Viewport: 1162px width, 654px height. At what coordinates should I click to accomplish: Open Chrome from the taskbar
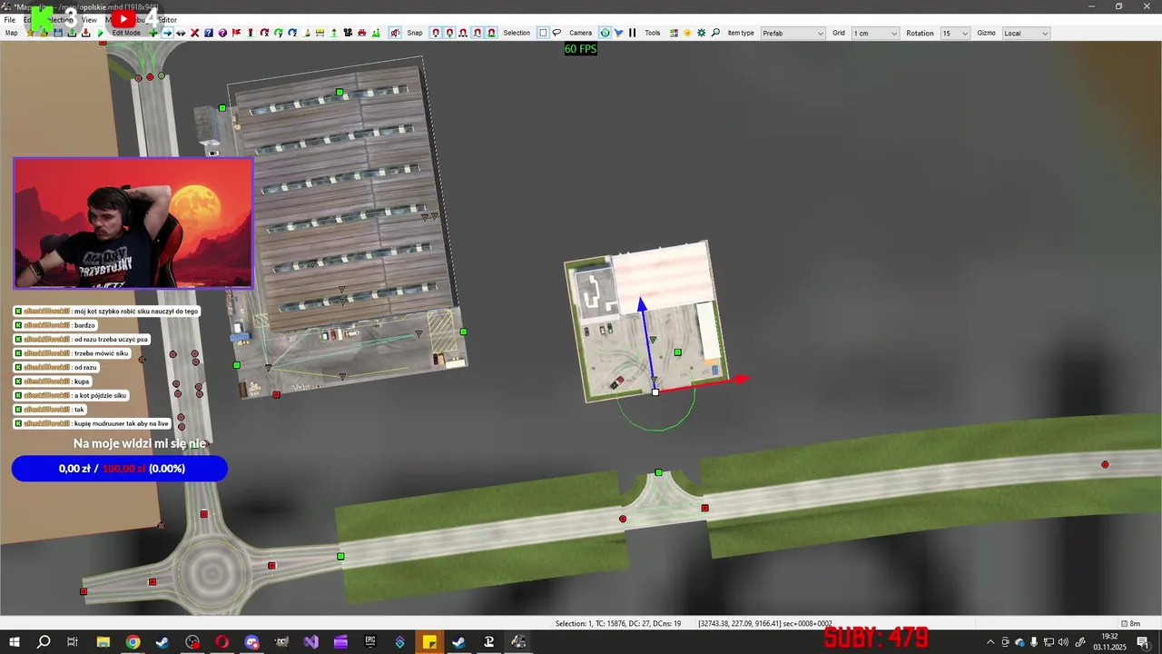[x=133, y=642]
